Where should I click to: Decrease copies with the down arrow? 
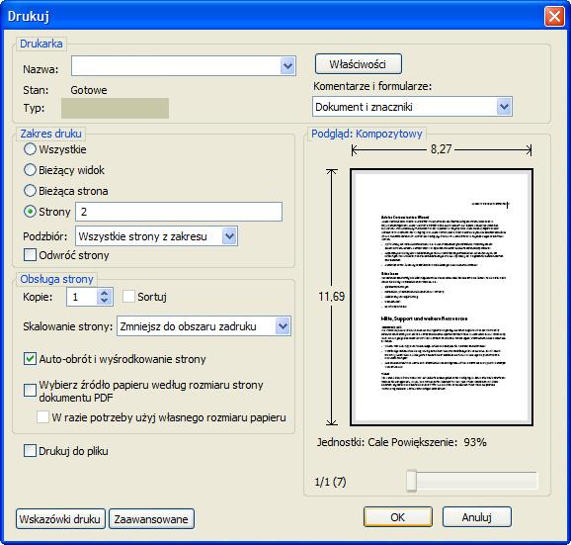pyautogui.click(x=105, y=301)
